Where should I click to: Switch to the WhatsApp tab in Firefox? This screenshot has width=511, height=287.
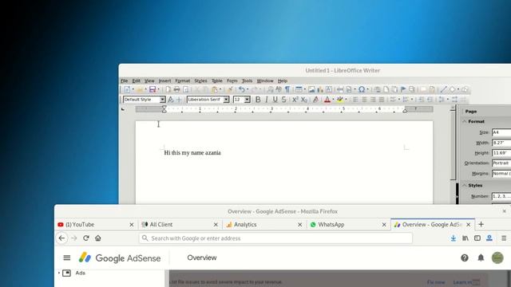tap(348, 225)
